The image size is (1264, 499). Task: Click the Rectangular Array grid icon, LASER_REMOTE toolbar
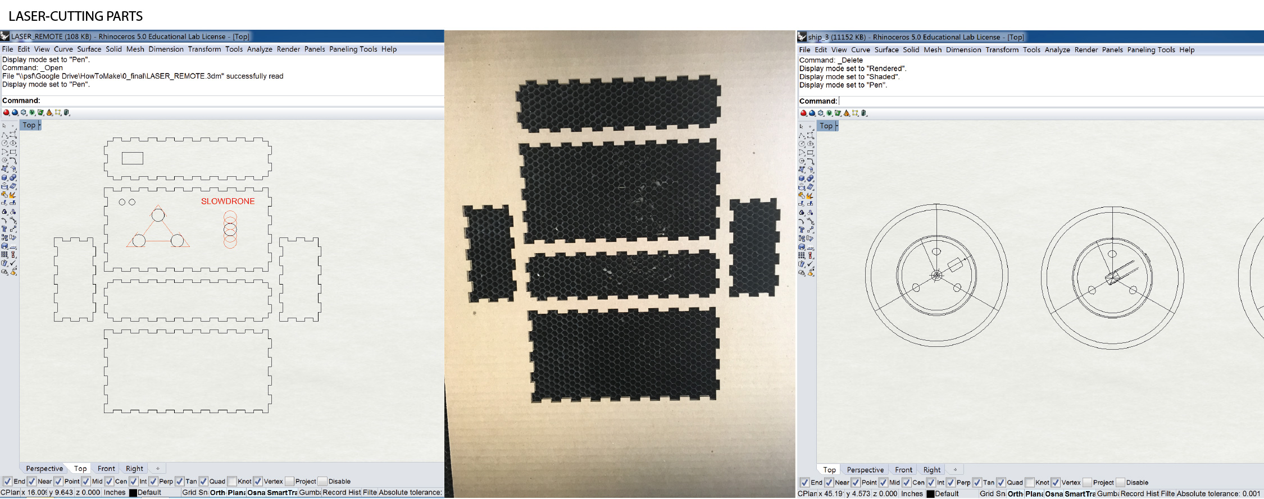pos(4,254)
